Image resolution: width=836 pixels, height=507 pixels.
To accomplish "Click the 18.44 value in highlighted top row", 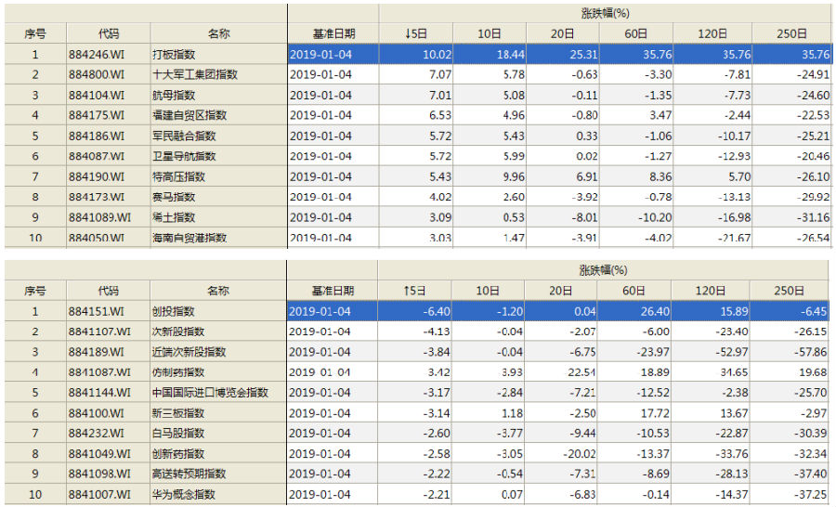I will [x=511, y=55].
